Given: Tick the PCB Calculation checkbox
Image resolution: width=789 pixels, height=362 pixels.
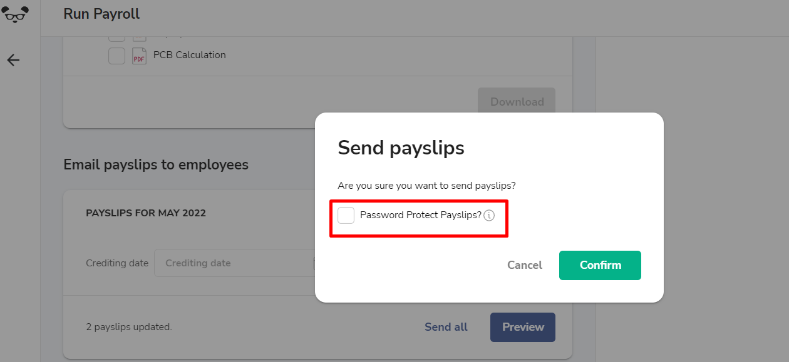Looking at the screenshot, I should pos(116,56).
